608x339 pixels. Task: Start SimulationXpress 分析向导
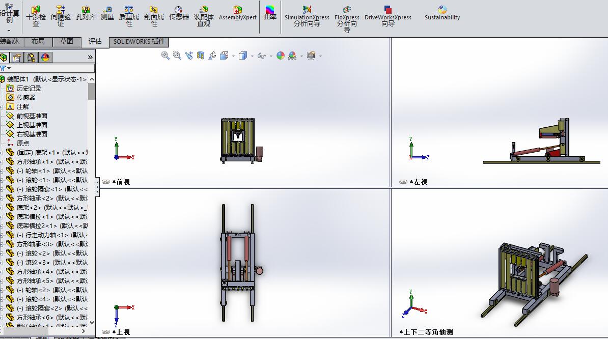click(x=307, y=15)
